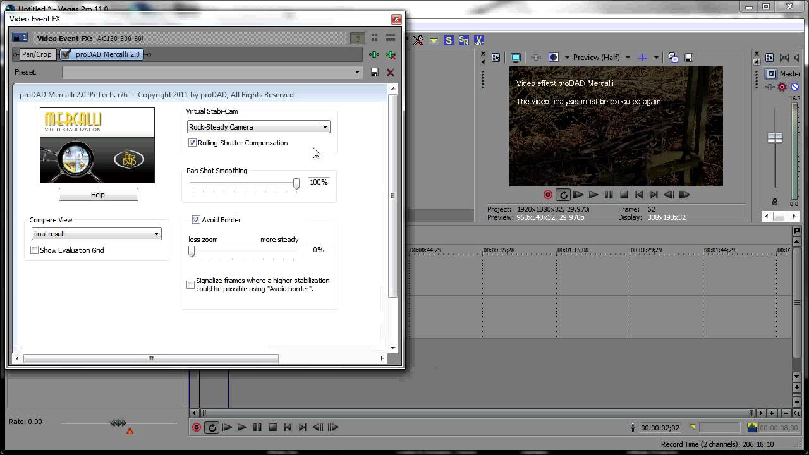Enable Signalize frames higher stabilization checkbox
Screen dimensions: 809x455
point(191,285)
